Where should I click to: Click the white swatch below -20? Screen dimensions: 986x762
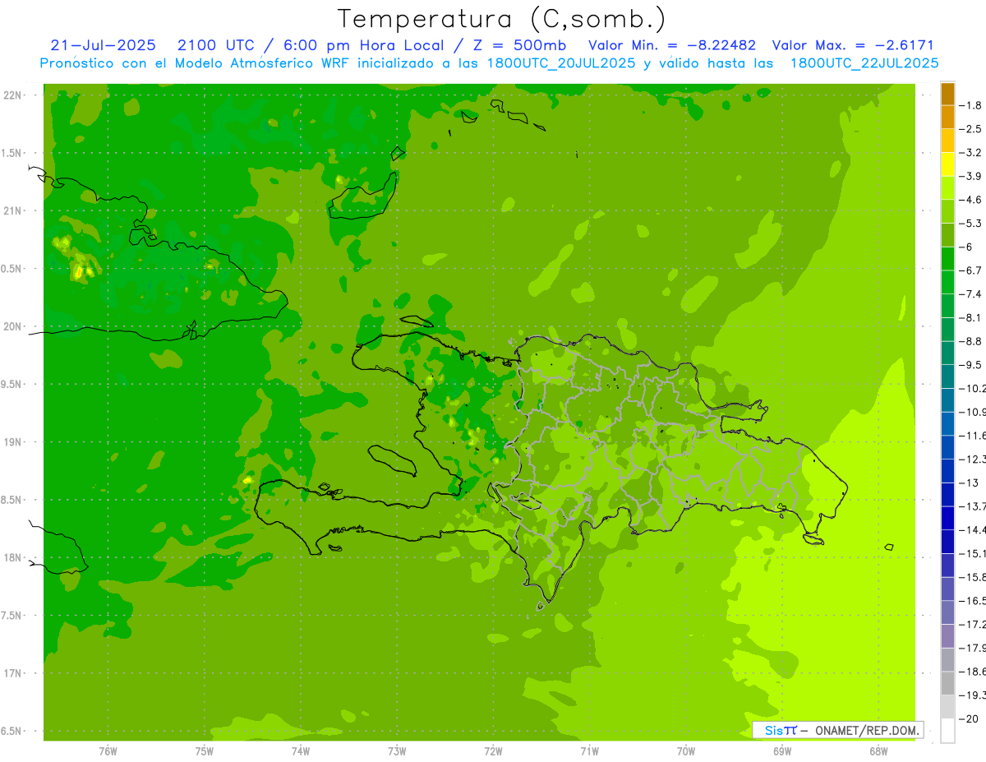click(947, 731)
